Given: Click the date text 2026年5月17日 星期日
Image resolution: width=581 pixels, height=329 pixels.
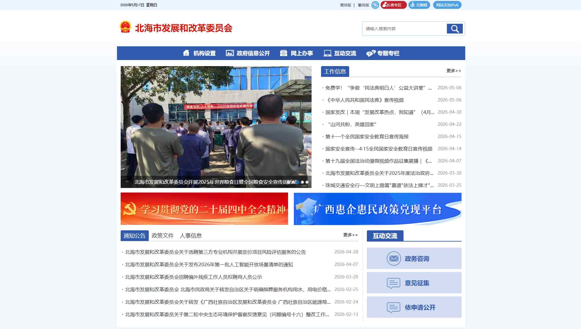Looking at the screenshot, I should click(x=138, y=5).
